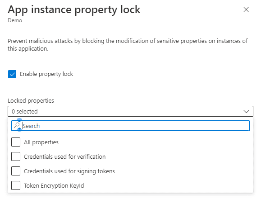Focus the Search input field
The width and height of the screenshot is (261, 213).
click(x=131, y=126)
